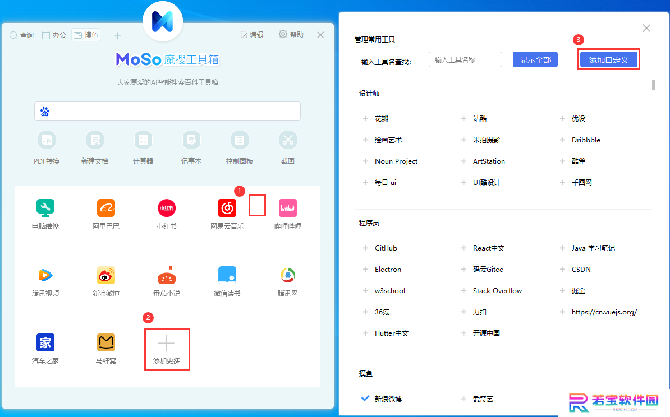This screenshot has width=670, height=417.
Task: Add 优设 to common tools
Action: click(562, 119)
